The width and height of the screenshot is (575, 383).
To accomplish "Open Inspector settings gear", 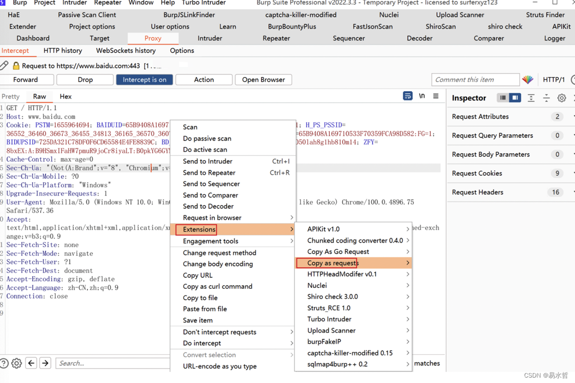I will coord(561,98).
